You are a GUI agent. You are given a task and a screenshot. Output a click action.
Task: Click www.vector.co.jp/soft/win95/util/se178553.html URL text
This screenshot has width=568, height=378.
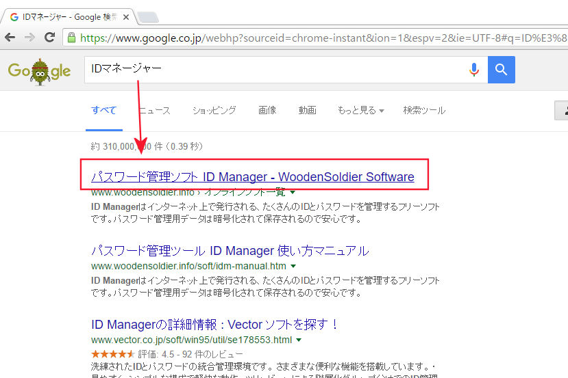[192, 340]
